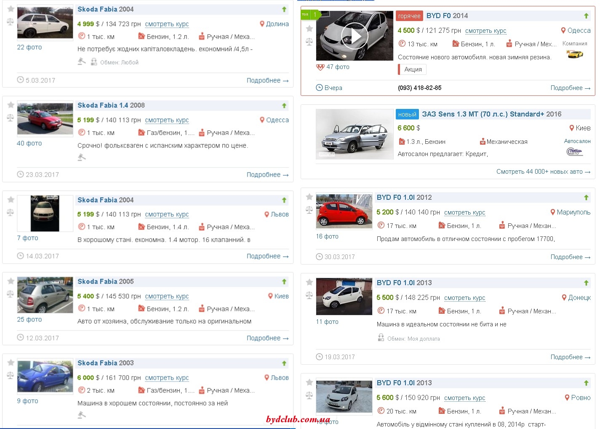The width and height of the screenshot is (600, 429).
Task: Click compare scales icon for BYD F0 2012
Action: tap(309, 210)
